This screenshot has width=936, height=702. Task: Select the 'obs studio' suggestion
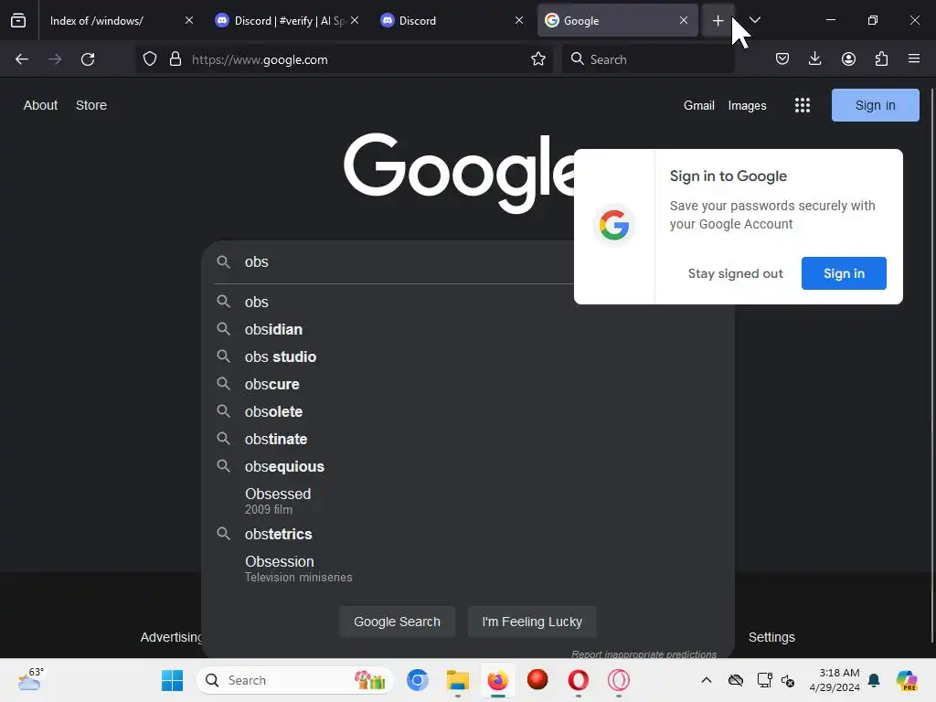coord(468,357)
